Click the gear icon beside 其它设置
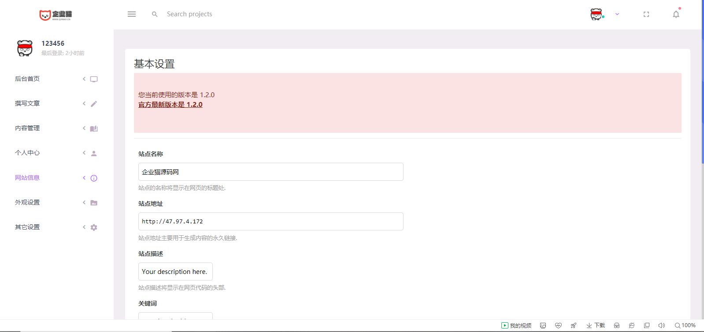The height and width of the screenshot is (332, 704). [94, 227]
